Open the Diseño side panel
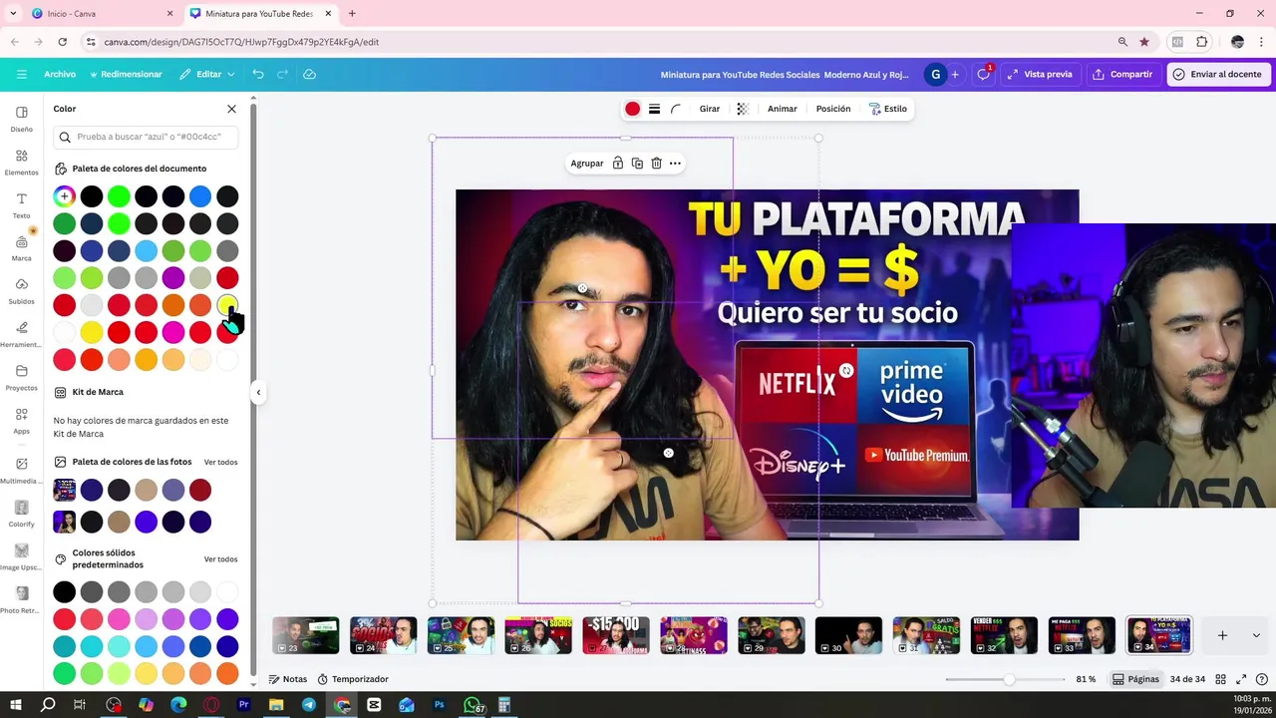The height and width of the screenshot is (718, 1276). tap(21, 118)
